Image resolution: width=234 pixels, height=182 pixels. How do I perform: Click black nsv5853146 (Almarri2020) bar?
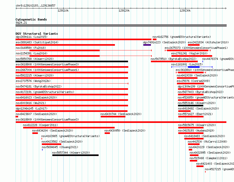click(191, 106)
